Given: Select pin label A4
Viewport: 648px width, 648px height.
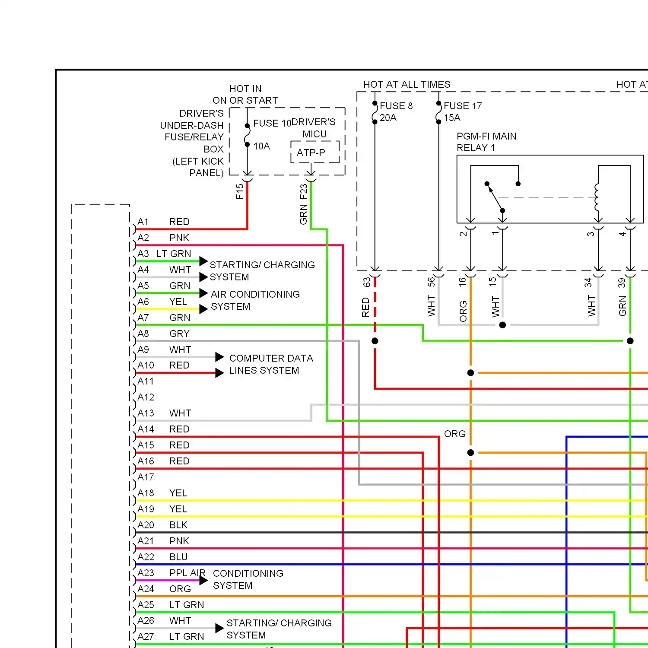Looking at the screenshot, I should [x=143, y=270].
